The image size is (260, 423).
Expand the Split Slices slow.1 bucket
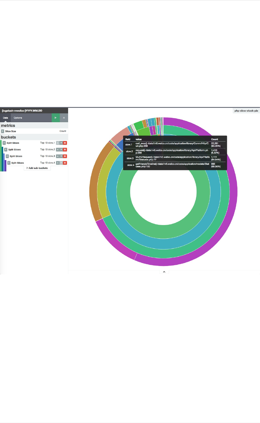[4, 143]
